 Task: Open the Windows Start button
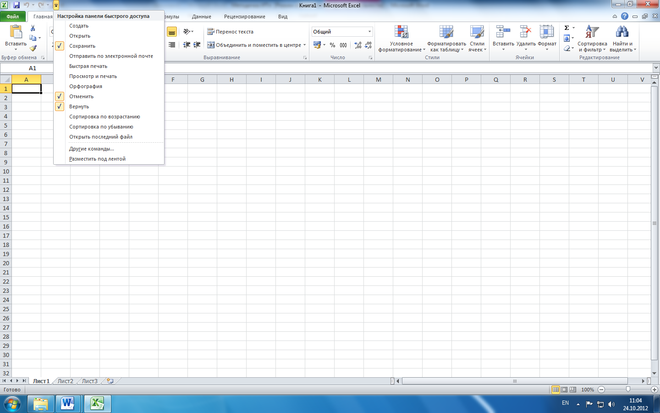[12, 404]
